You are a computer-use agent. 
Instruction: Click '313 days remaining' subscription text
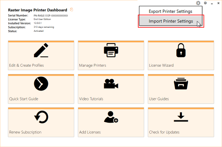[44, 27]
